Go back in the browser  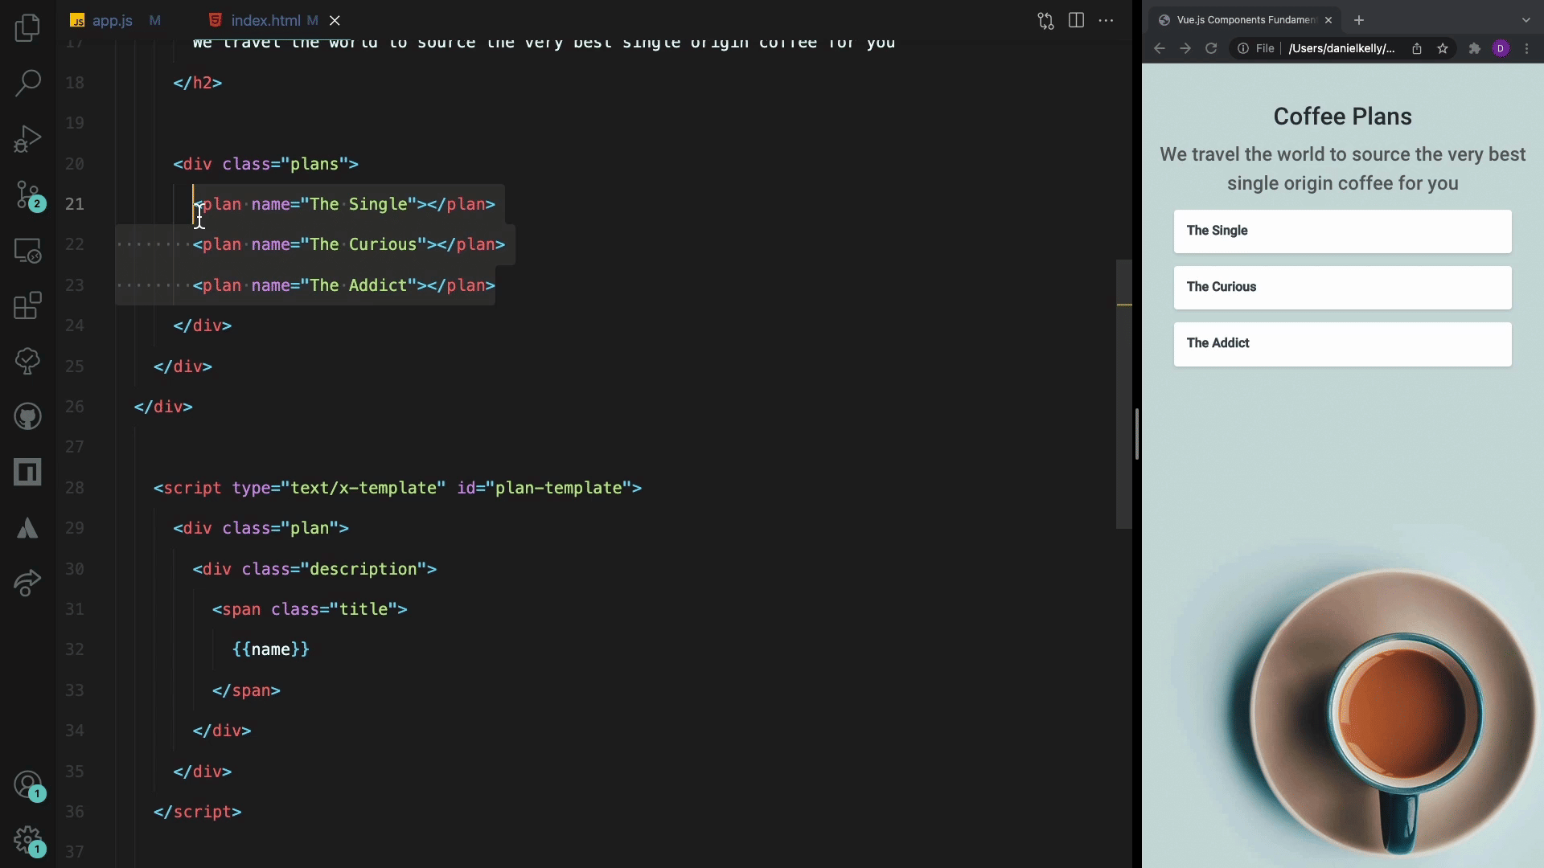[x=1159, y=48]
